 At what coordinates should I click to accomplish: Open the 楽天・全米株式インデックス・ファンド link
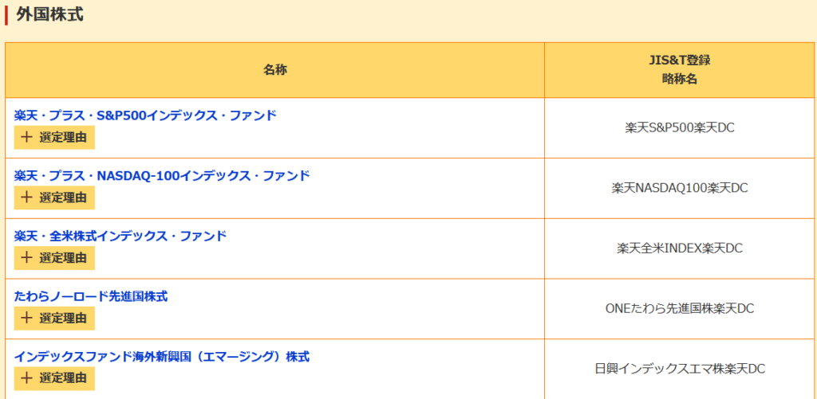(x=120, y=236)
